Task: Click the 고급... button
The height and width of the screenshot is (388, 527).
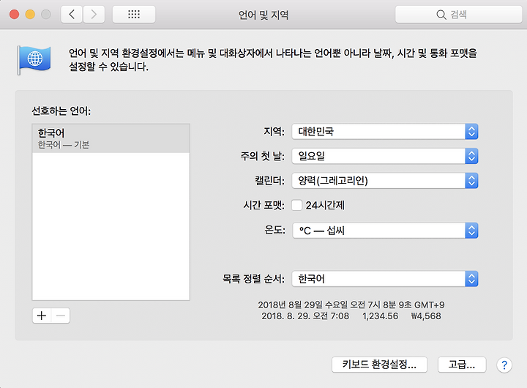Action: [x=462, y=365]
